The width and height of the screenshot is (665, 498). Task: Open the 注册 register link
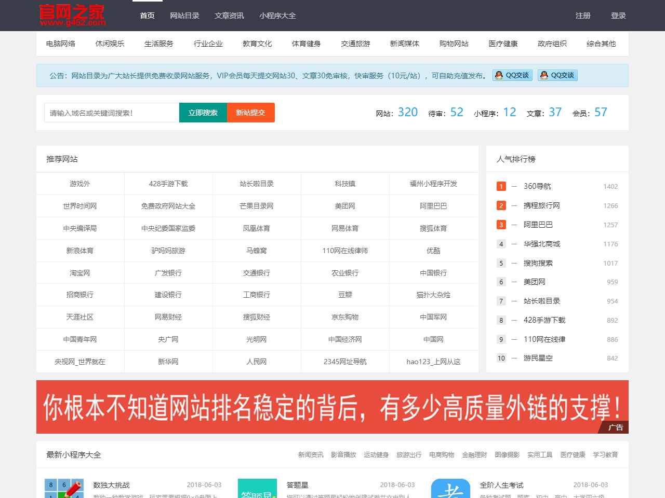click(583, 16)
